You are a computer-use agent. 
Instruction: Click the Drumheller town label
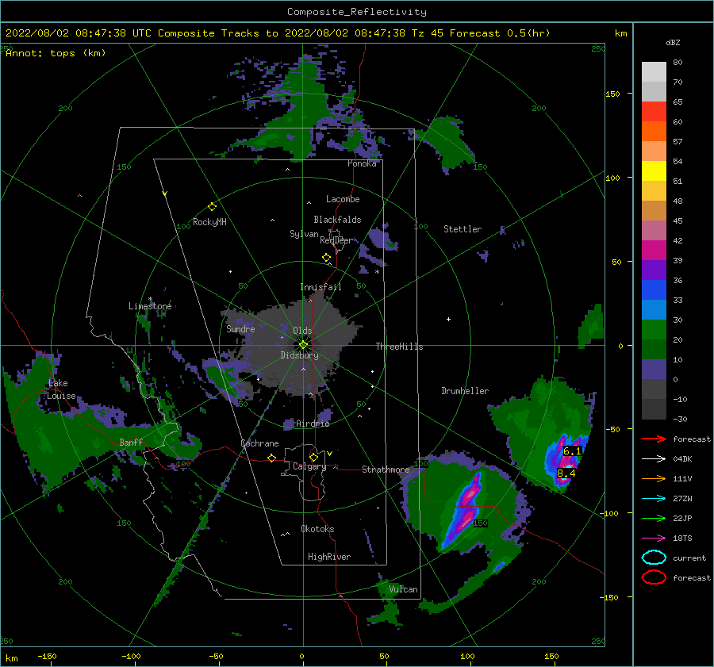point(465,391)
